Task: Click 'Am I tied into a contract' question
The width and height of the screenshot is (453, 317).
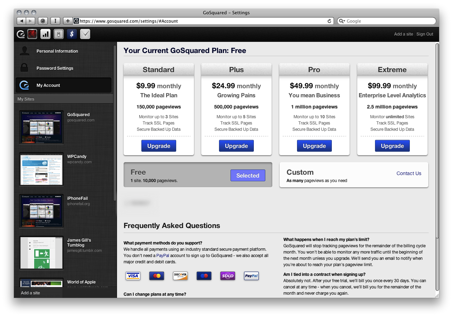Action: 325,274
